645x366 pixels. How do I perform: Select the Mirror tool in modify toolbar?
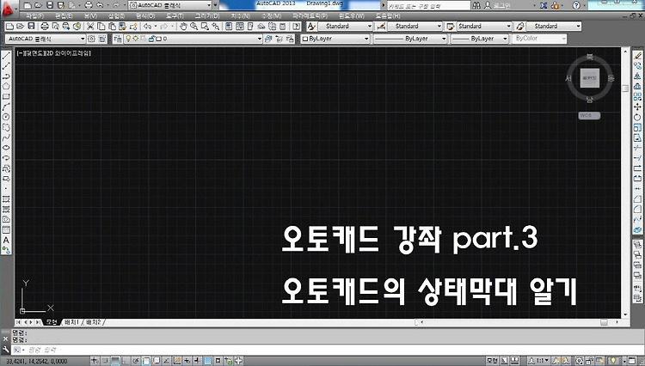(x=637, y=76)
